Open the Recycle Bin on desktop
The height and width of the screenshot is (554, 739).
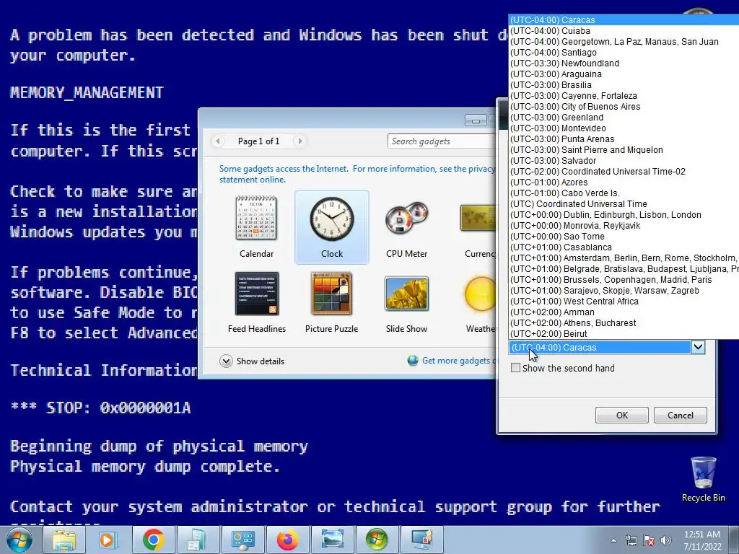point(703,479)
